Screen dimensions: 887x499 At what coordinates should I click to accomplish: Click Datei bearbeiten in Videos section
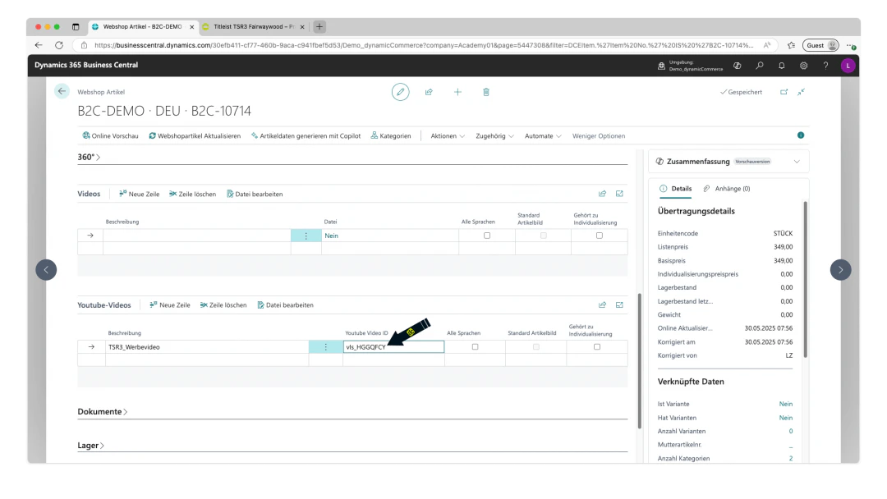pyautogui.click(x=255, y=194)
